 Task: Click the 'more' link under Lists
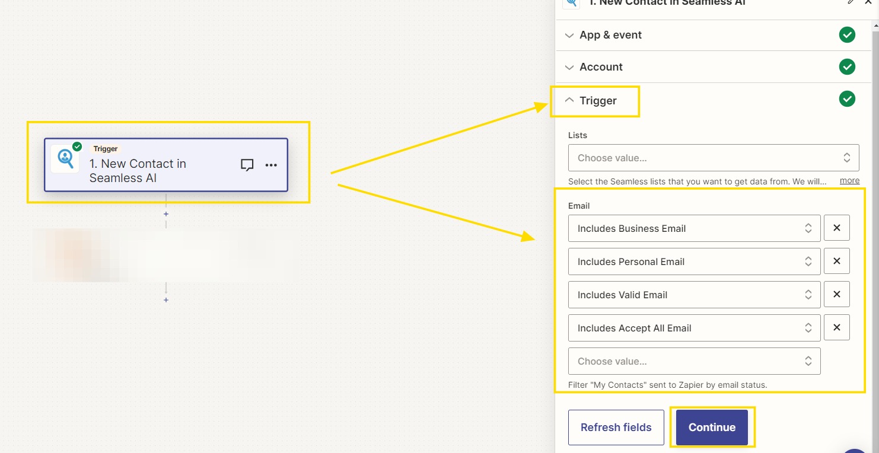849,180
